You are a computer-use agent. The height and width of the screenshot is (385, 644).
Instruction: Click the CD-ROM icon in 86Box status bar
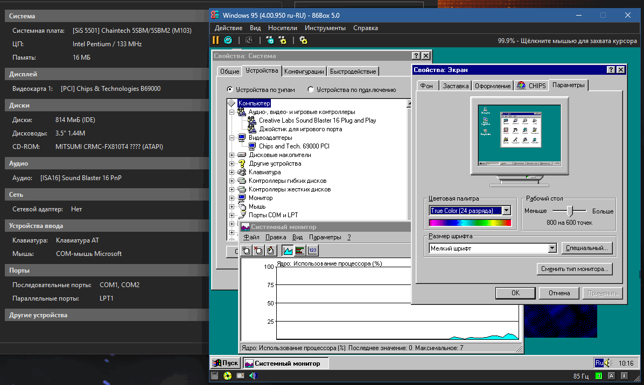(228, 376)
